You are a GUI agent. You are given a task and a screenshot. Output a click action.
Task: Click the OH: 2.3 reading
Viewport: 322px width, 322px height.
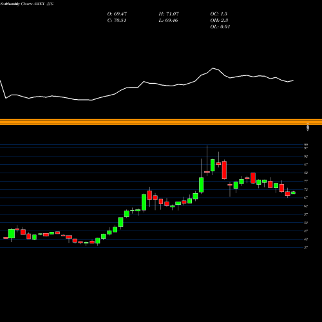(x=219, y=21)
